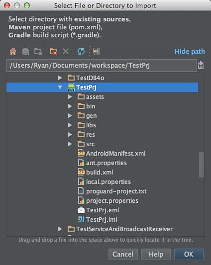The width and height of the screenshot is (211, 265).
Task: Select the TestPrj directory row
Action: tap(102, 87)
